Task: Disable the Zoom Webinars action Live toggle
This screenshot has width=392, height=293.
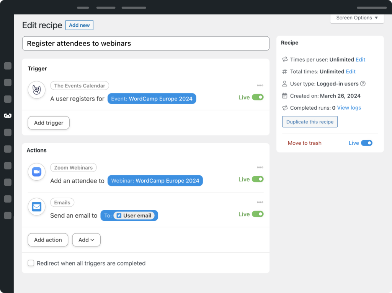Action: 258,179
